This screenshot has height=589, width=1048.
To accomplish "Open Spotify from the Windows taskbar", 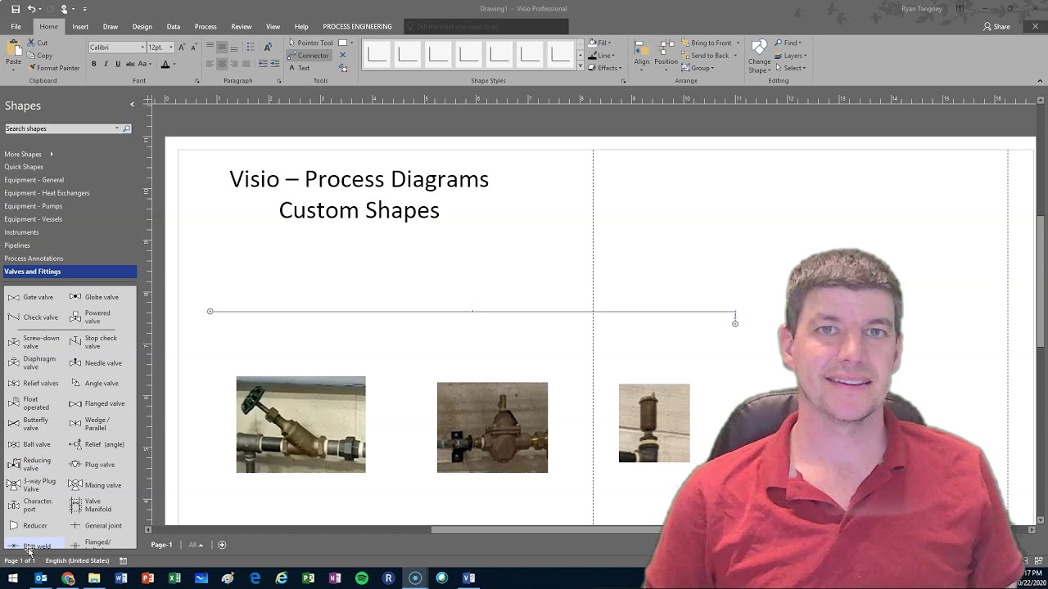I will 362,578.
